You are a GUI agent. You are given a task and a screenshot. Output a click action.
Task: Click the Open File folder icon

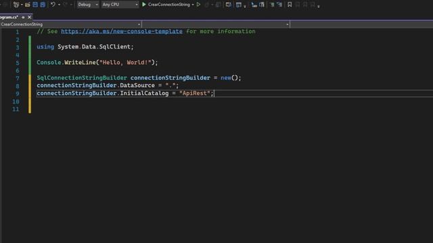pyautogui.click(x=27, y=5)
